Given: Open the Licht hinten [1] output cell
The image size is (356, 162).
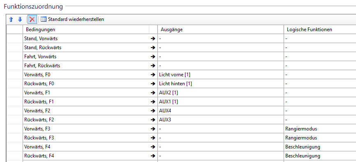Looking at the screenshot, I should [x=221, y=84].
